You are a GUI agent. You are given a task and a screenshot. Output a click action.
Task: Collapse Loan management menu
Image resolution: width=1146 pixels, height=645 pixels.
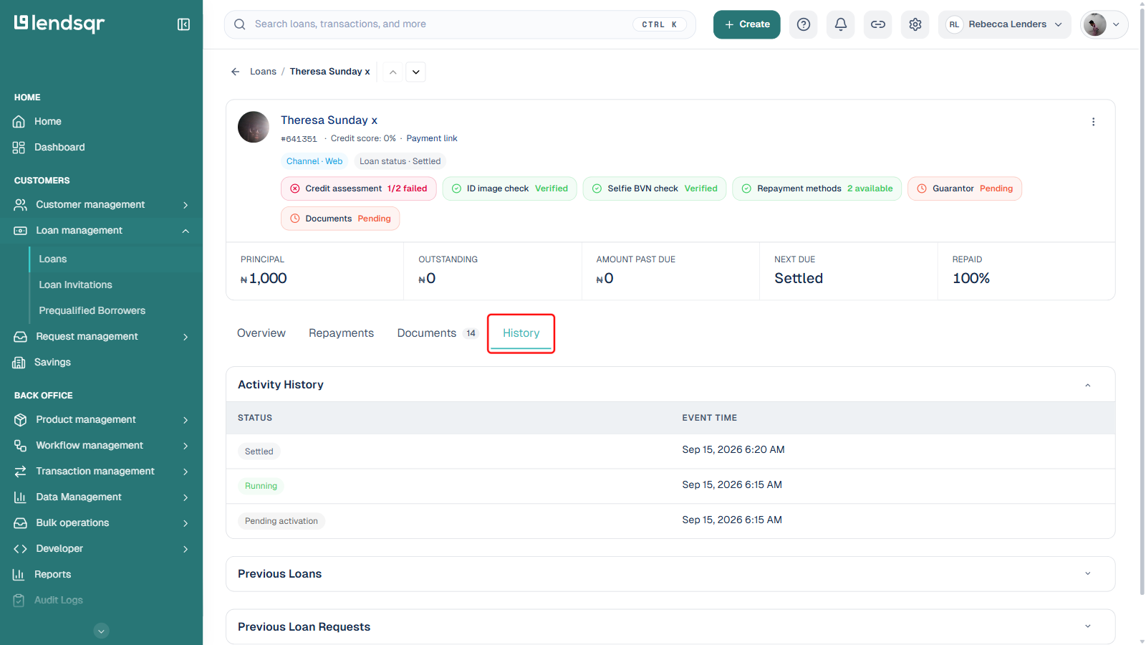coord(101,231)
